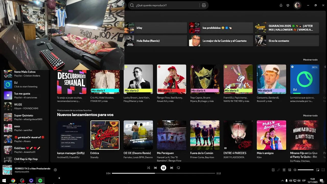The height and width of the screenshot is (184, 327).
Task: Open Connect to a device
Action: pos(289,170)
